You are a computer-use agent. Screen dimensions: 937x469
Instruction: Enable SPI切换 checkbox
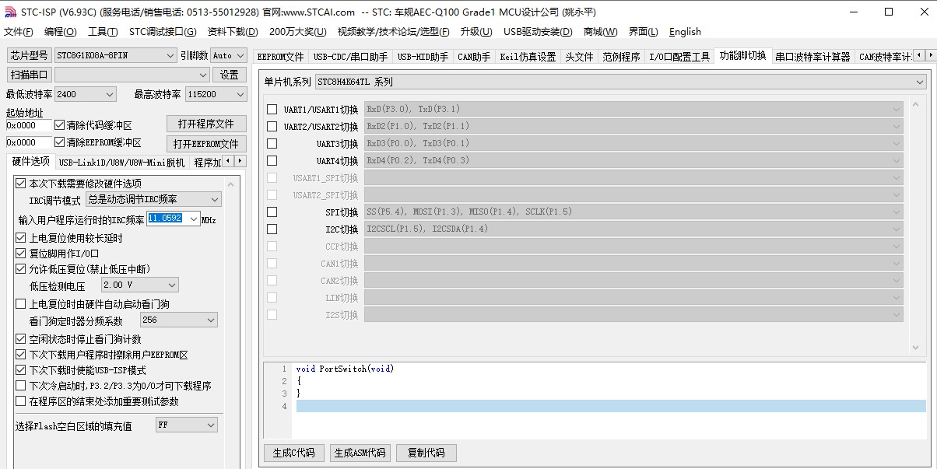coord(272,212)
